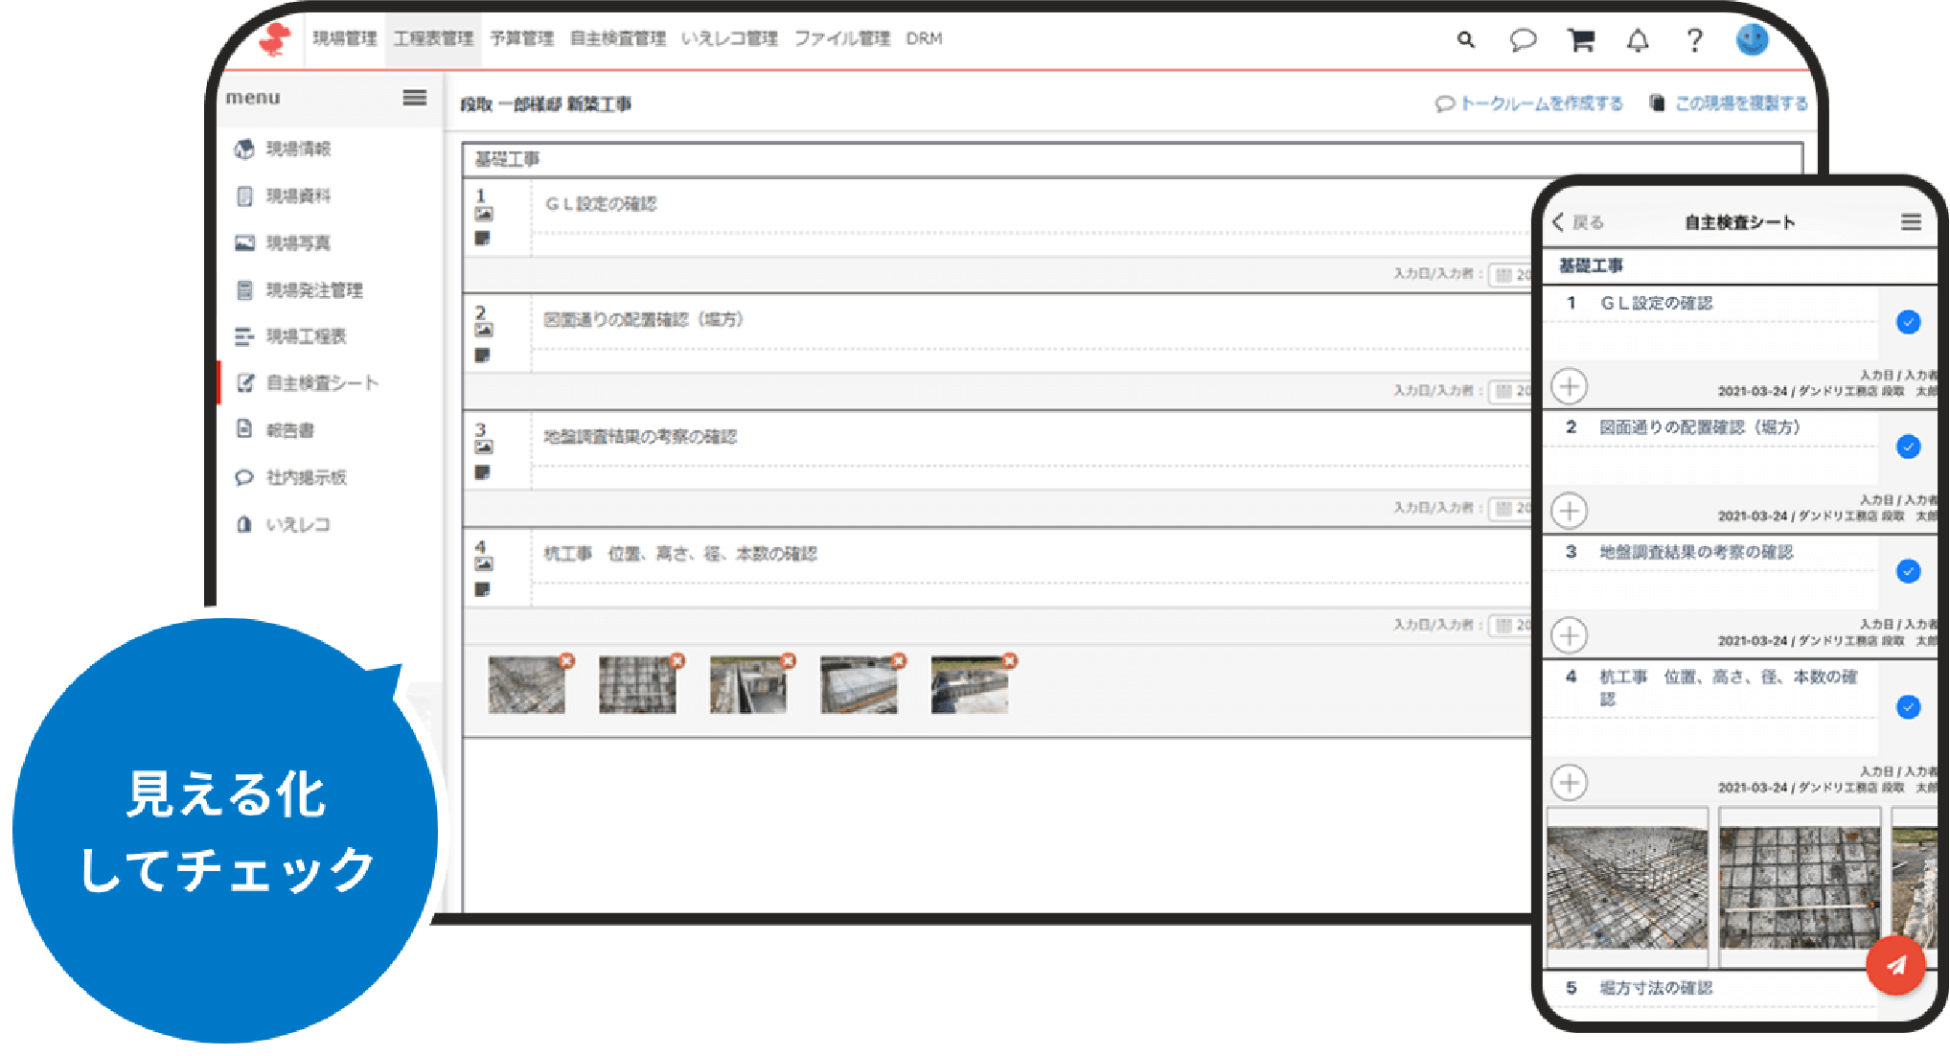Click the red paper plane send button
Viewport: 1950px width, 1056px height.
(1895, 965)
